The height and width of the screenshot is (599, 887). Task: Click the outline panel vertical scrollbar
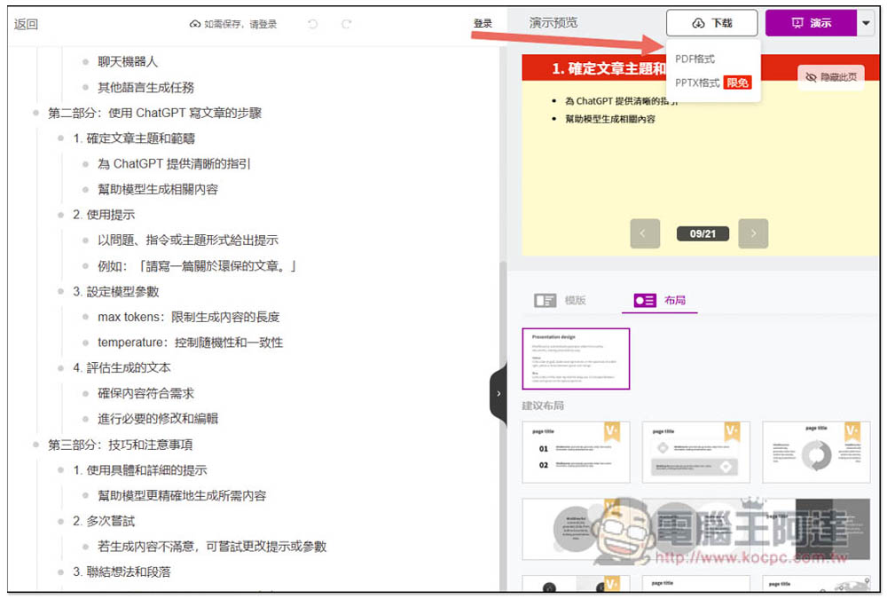coord(502,424)
